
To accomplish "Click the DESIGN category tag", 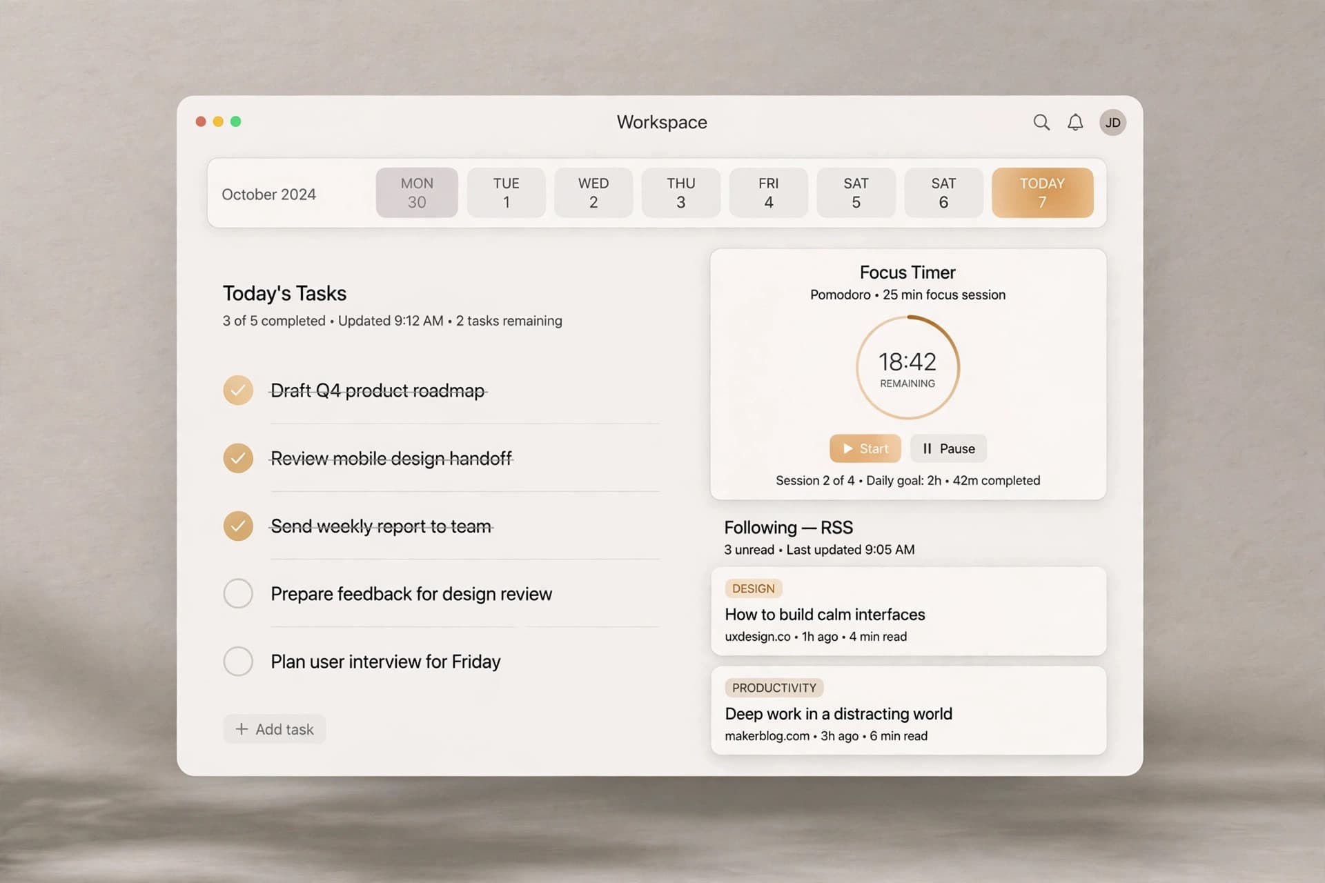I will click(x=753, y=588).
